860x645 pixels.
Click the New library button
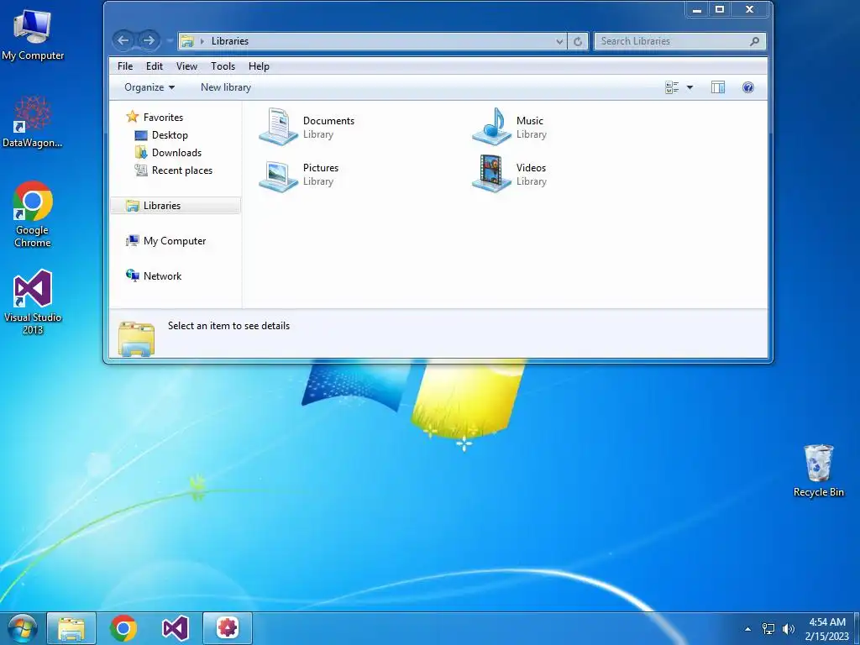pos(225,87)
